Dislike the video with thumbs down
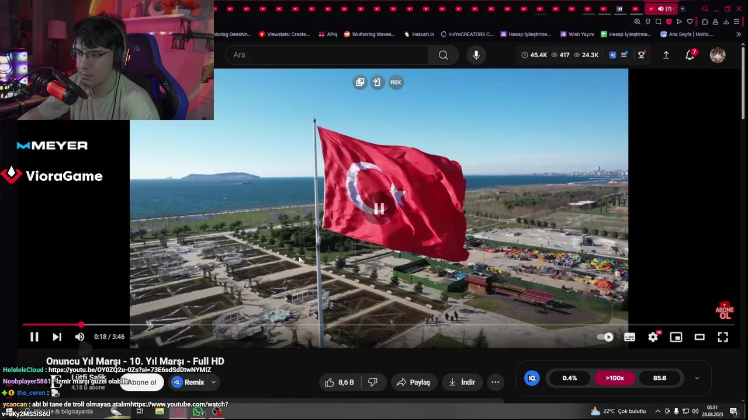 372,382
